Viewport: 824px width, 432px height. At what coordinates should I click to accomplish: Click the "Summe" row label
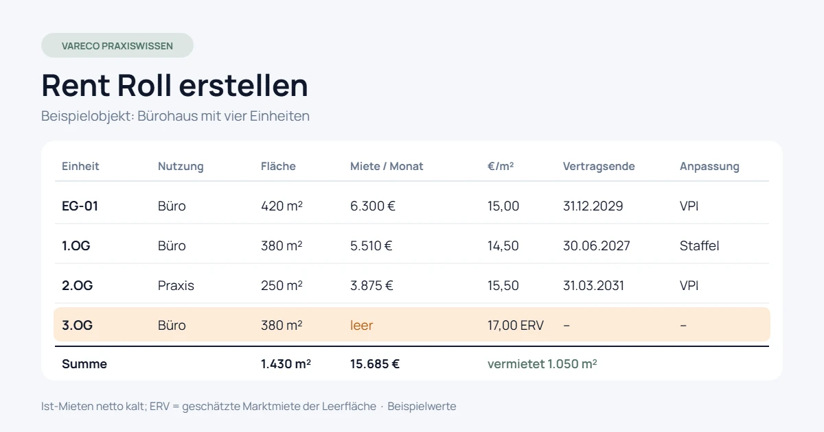[84, 364]
